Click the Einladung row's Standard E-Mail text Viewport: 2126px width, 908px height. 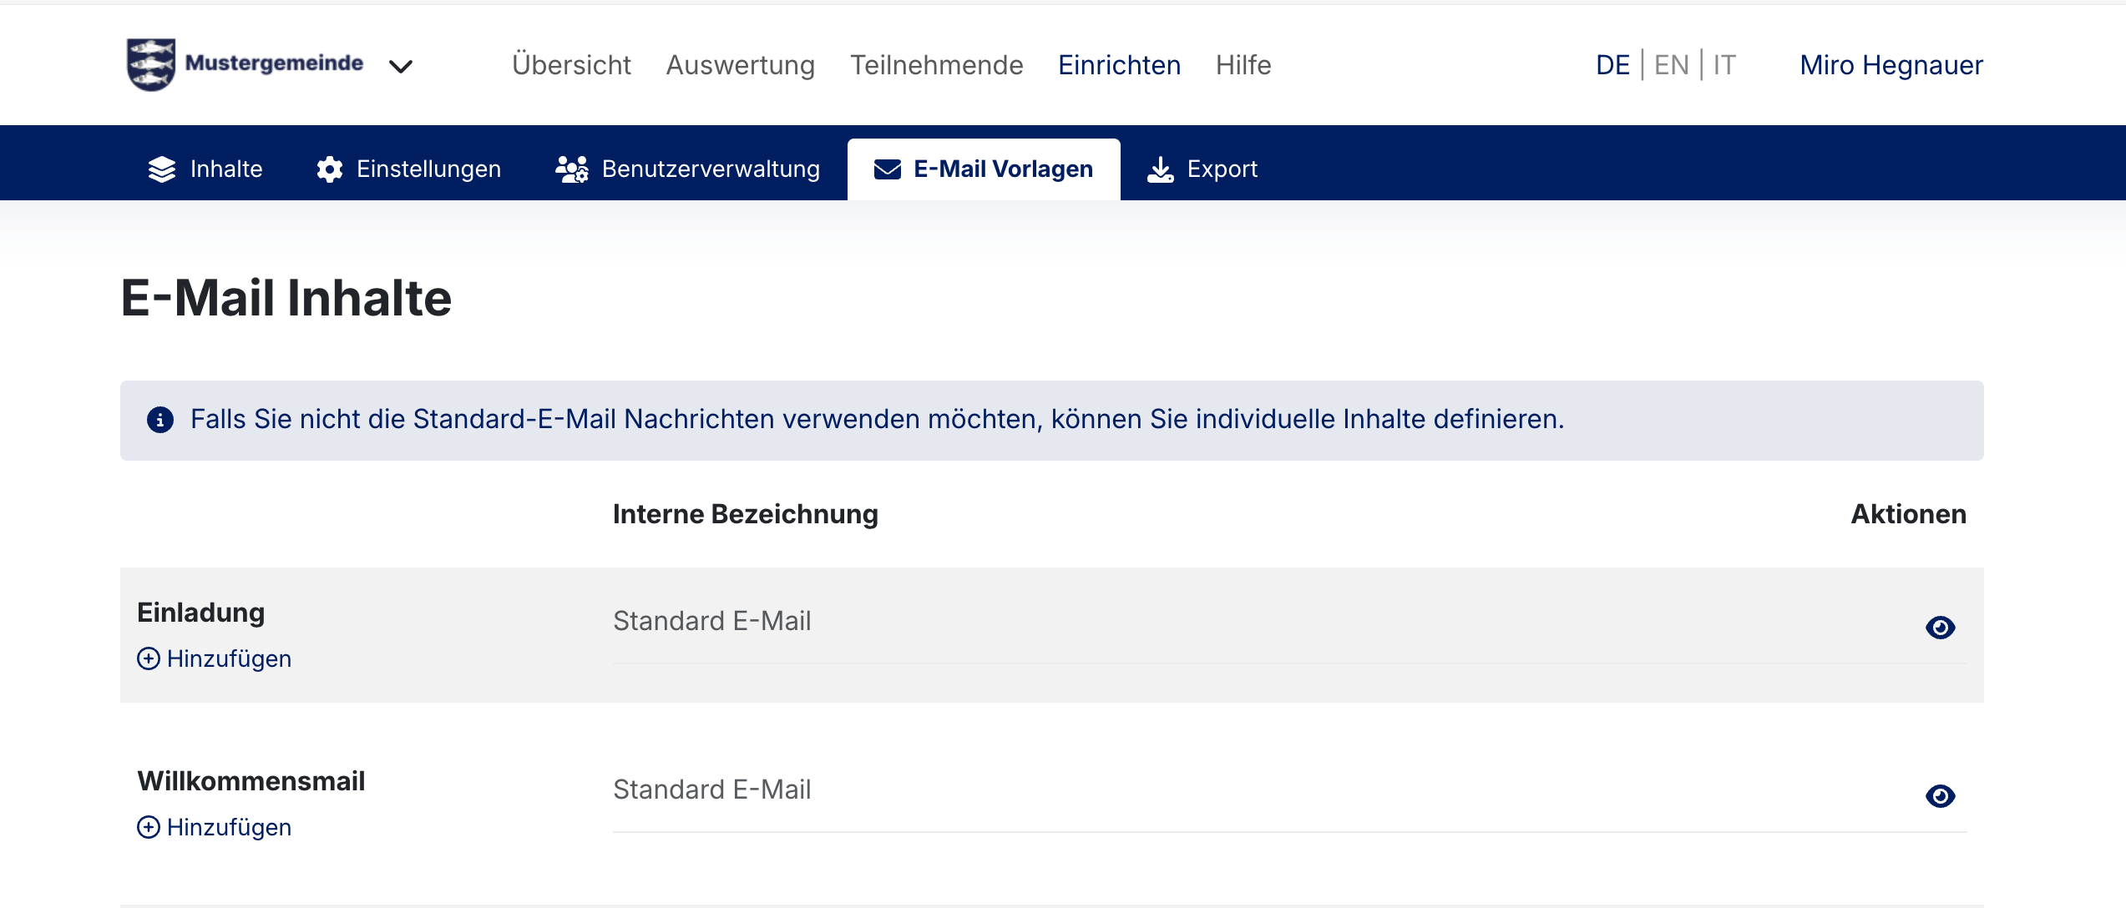712,621
